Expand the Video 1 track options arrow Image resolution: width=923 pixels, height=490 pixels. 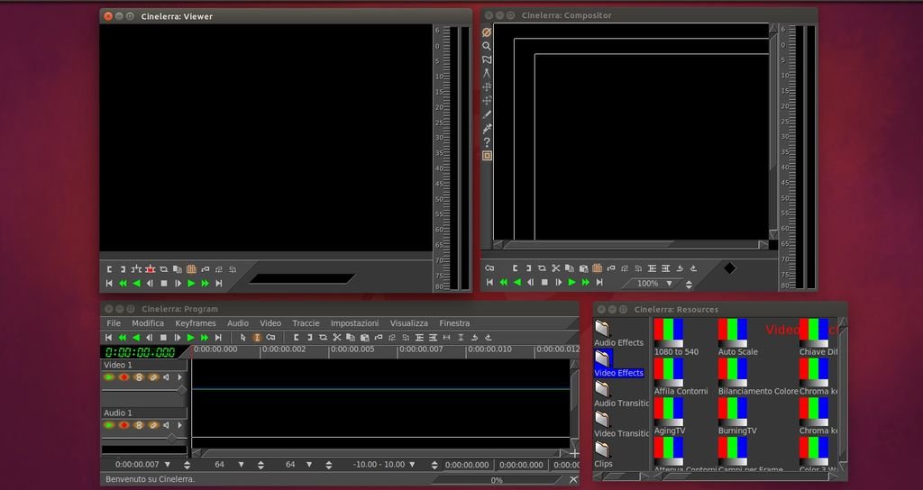pos(179,377)
